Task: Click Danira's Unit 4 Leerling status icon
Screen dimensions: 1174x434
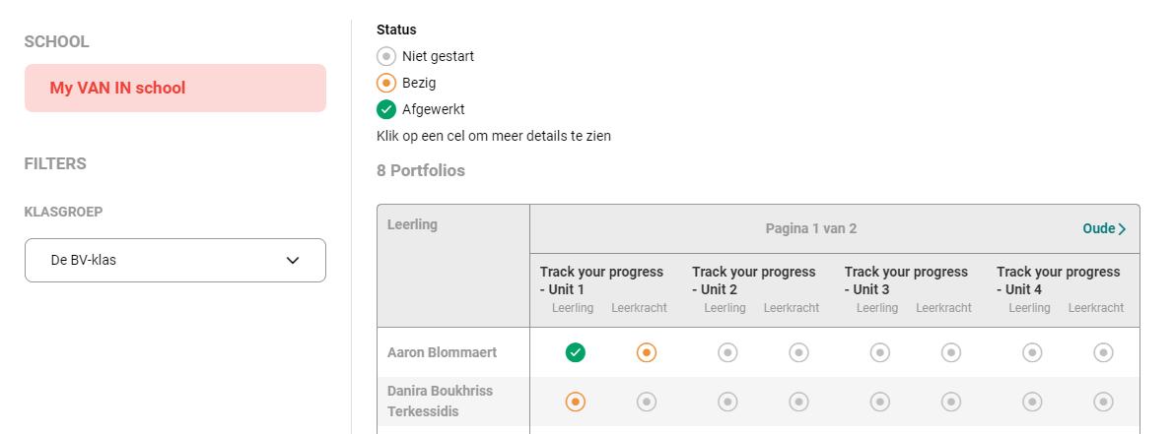Action: (1032, 402)
